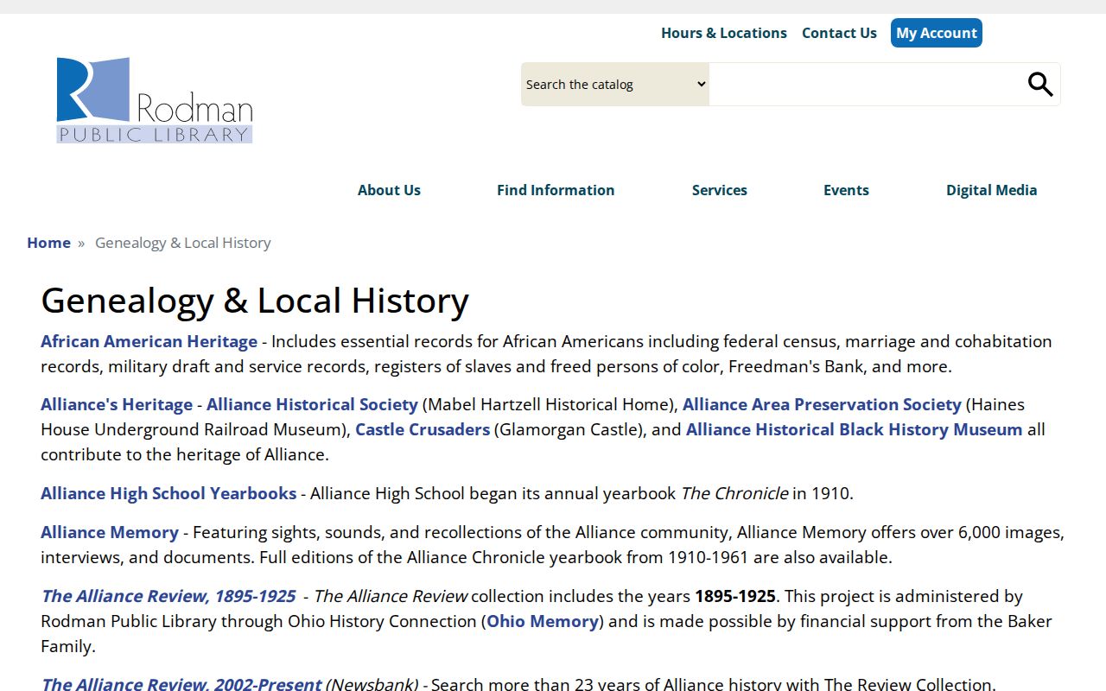Follow the Castle Crusaders link
The height and width of the screenshot is (691, 1106).
[x=423, y=429]
